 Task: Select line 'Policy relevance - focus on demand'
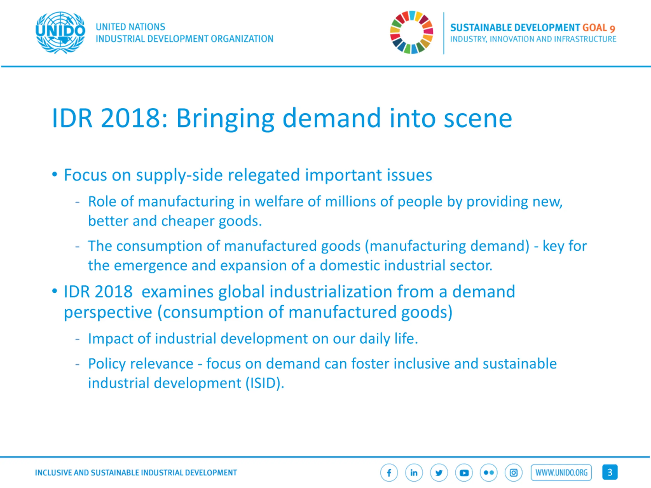322,364
